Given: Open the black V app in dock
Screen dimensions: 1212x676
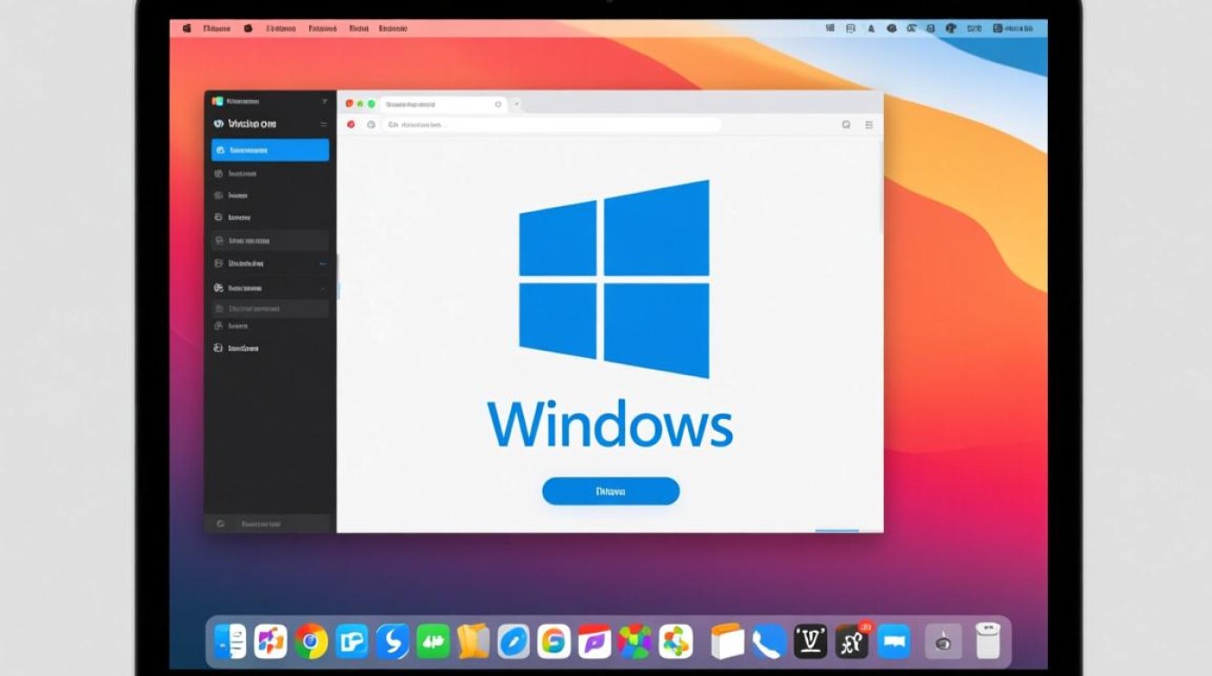Looking at the screenshot, I should coord(810,642).
